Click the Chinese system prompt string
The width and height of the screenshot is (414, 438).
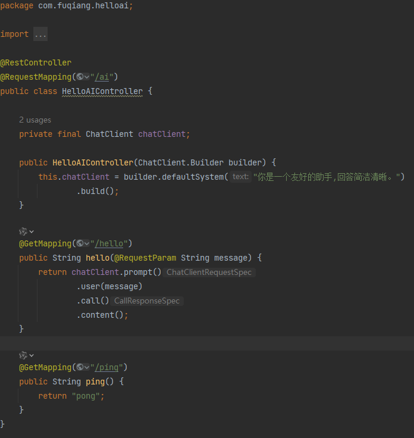(x=327, y=177)
